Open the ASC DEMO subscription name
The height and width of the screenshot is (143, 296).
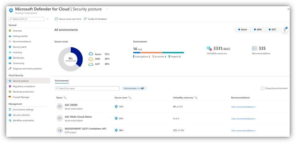coord(71,105)
